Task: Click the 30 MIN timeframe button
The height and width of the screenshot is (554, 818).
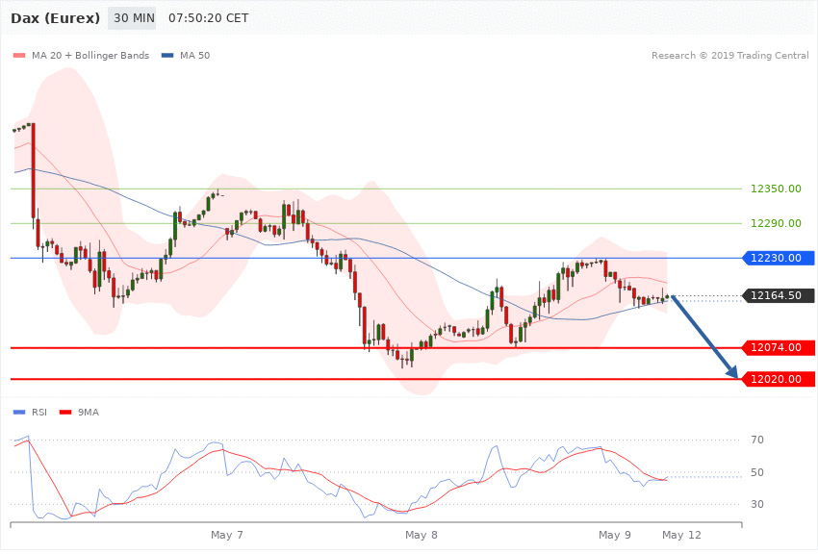Action: 134,18
